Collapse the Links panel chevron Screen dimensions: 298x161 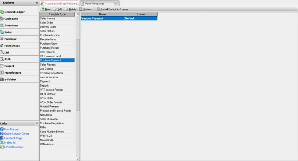coord(36,124)
